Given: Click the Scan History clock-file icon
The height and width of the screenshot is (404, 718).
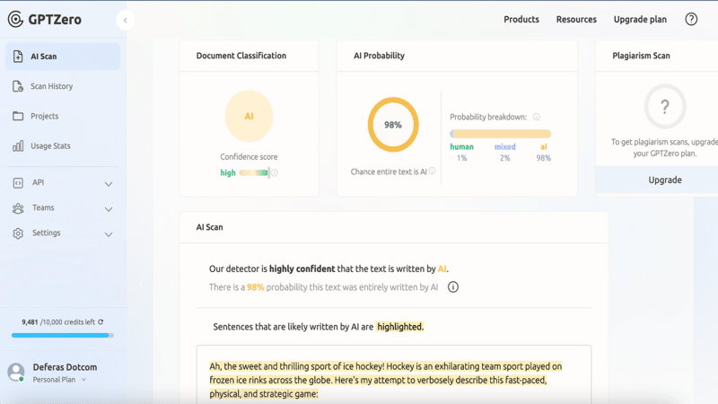Looking at the screenshot, I should 18,86.
